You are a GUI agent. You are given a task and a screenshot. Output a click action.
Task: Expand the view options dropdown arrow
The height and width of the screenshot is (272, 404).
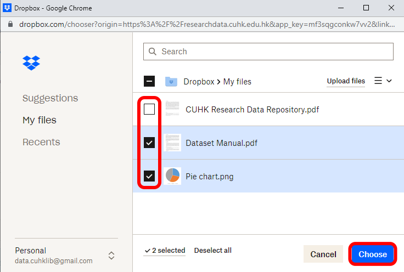click(389, 81)
